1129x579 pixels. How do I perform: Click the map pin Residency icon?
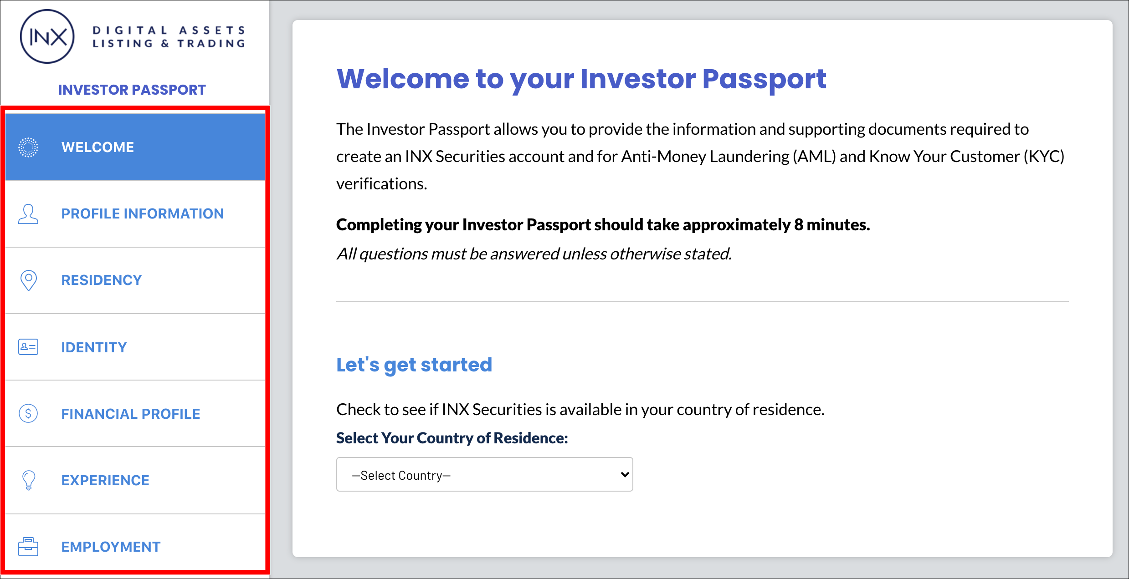pyautogui.click(x=29, y=280)
